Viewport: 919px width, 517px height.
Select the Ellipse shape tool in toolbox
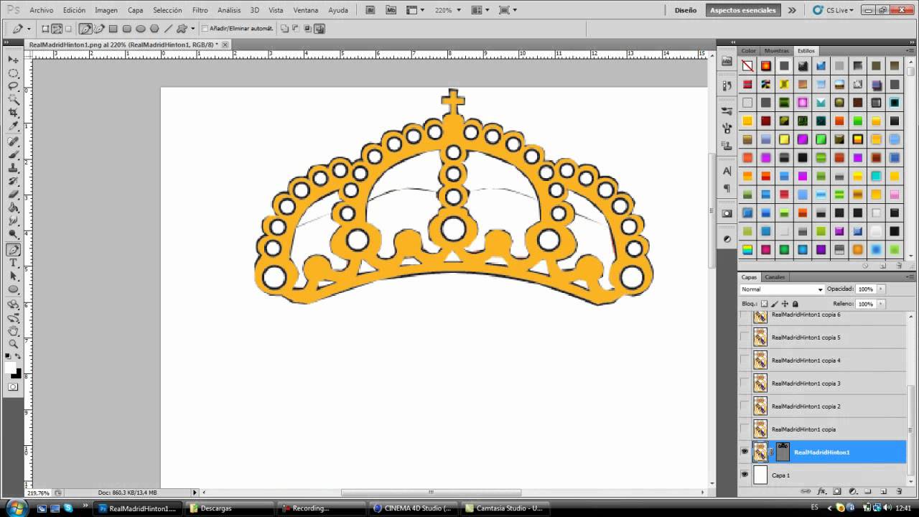coord(13,290)
